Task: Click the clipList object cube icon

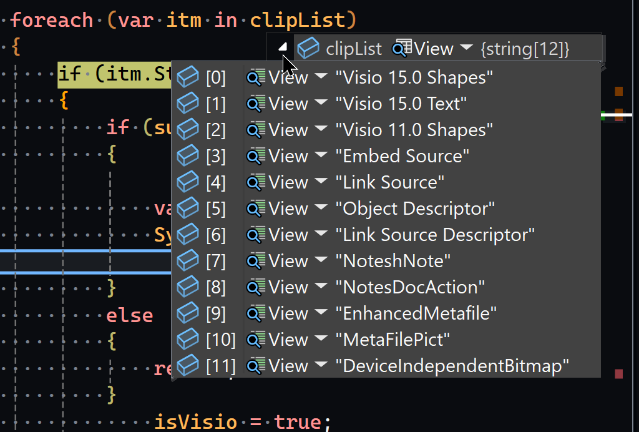Action: click(308, 48)
